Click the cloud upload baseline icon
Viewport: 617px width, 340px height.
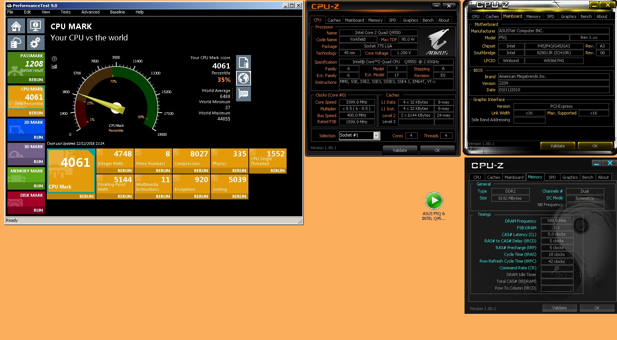pos(16,43)
